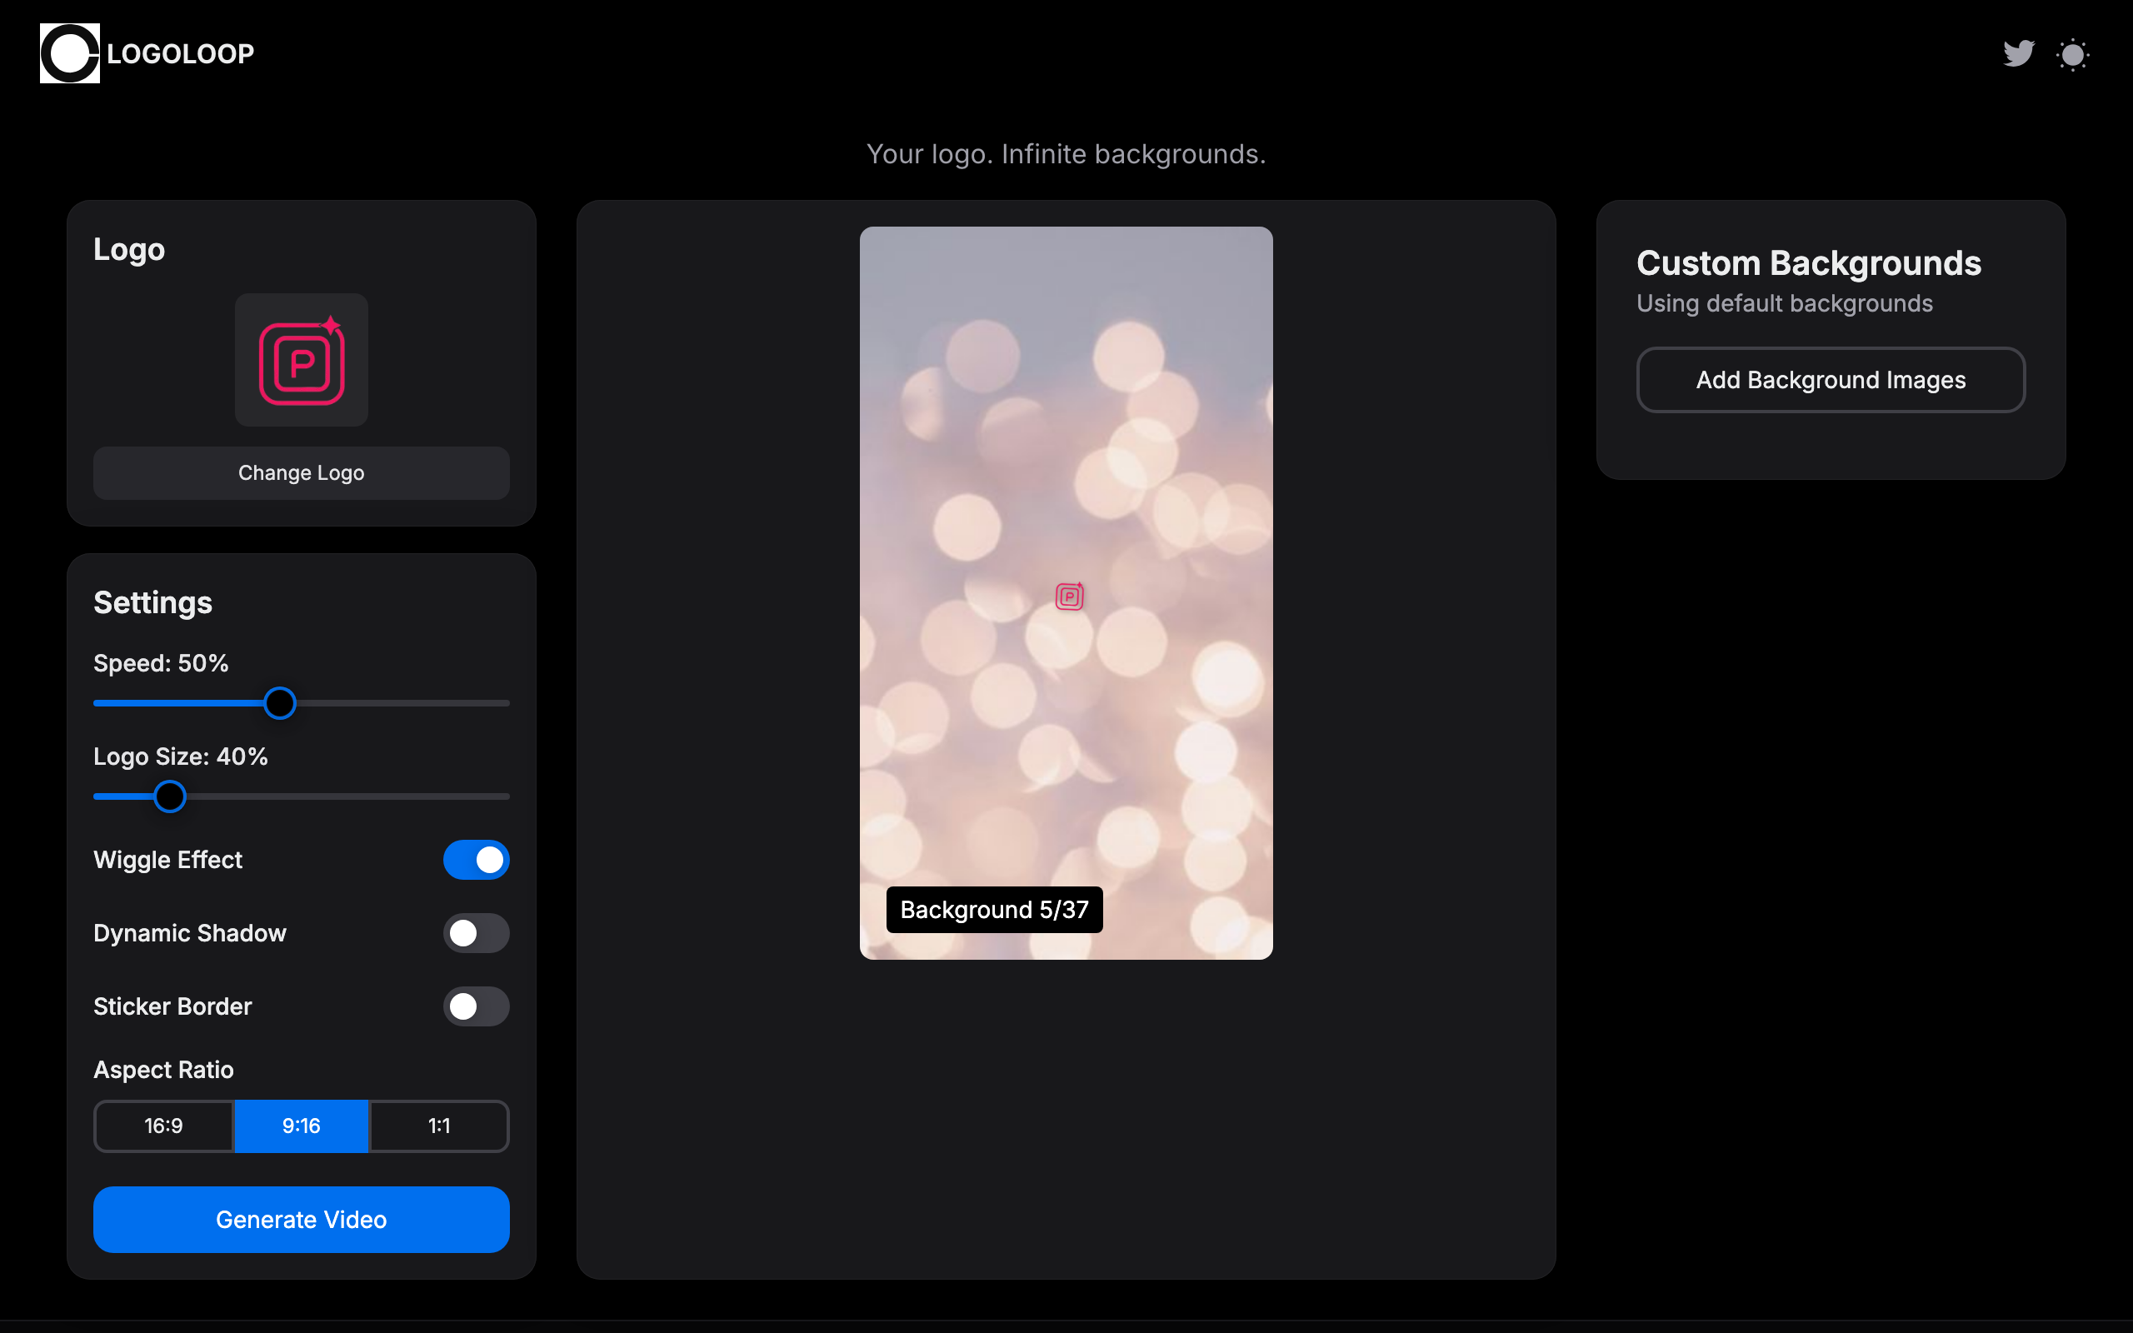Viewport: 2133px width, 1333px height.
Task: Disable the Wiggle Effect toggle
Action: coord(476,860)
